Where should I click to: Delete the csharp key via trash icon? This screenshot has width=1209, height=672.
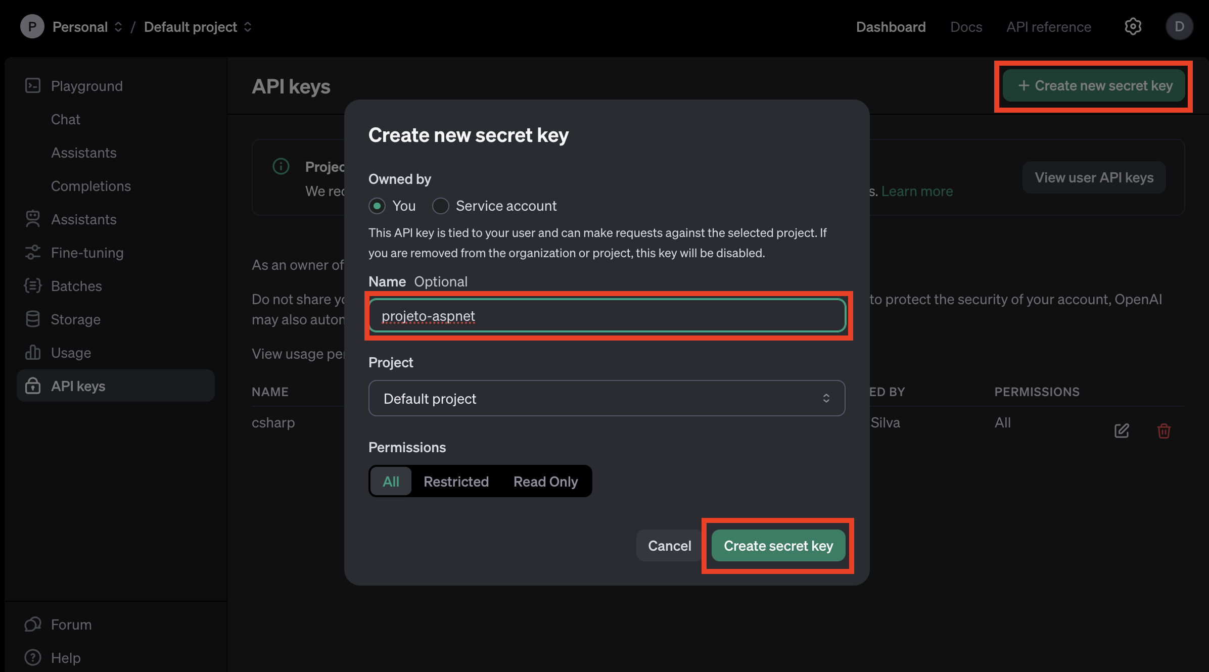tap(1164, 431)
